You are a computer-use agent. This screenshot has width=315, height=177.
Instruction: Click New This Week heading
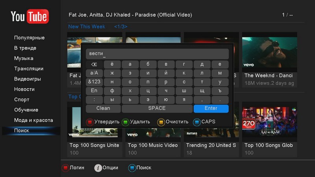click(87, 27)
